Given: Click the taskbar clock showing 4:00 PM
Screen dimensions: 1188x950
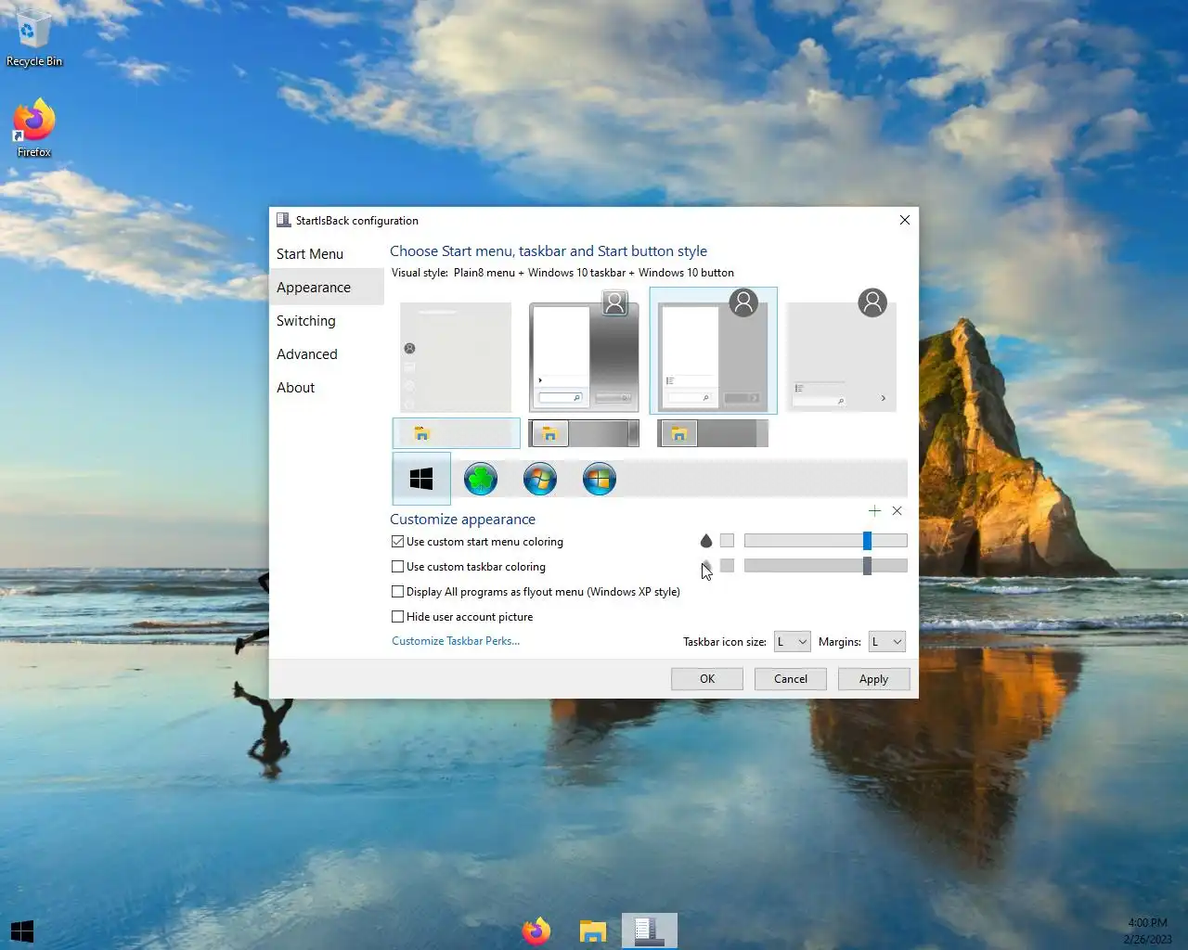Looking at the screenshot, I should 1148,931.
